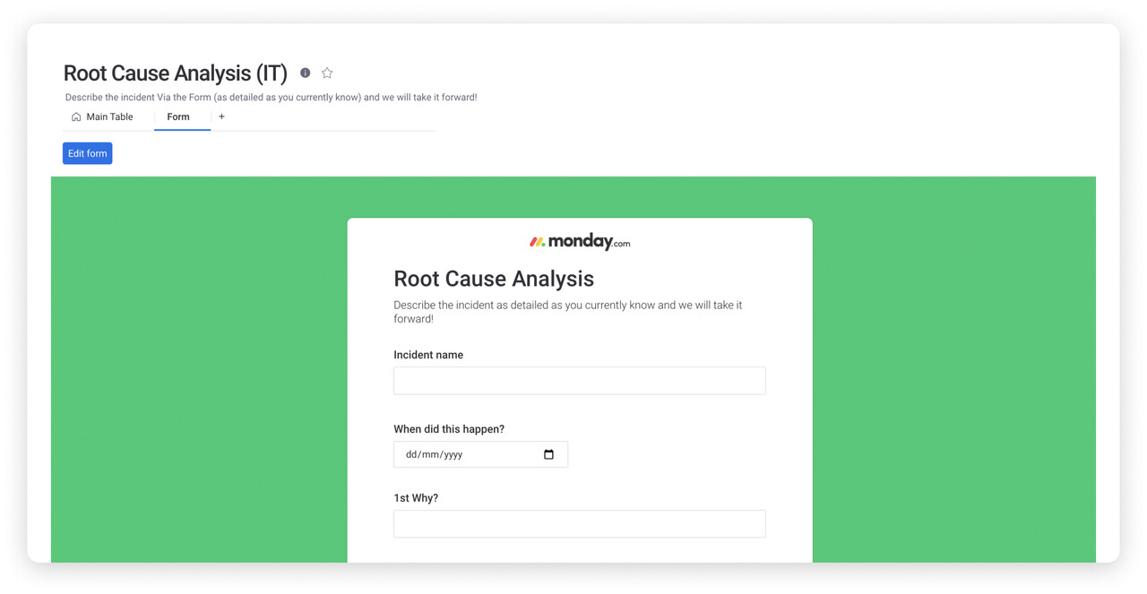The height and width of the screenshot is (594, 1147).
Task: Click the 'Incident name' label
Action: point(428,355)
